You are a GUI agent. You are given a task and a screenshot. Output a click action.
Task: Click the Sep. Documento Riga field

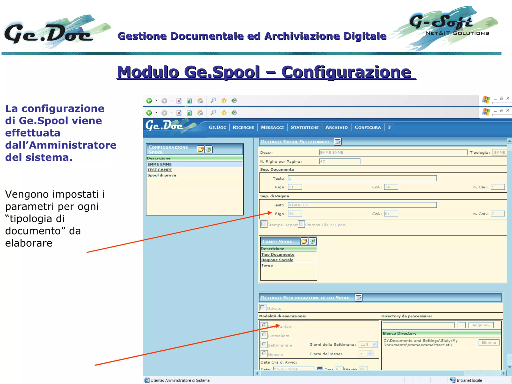coord(295,187)
